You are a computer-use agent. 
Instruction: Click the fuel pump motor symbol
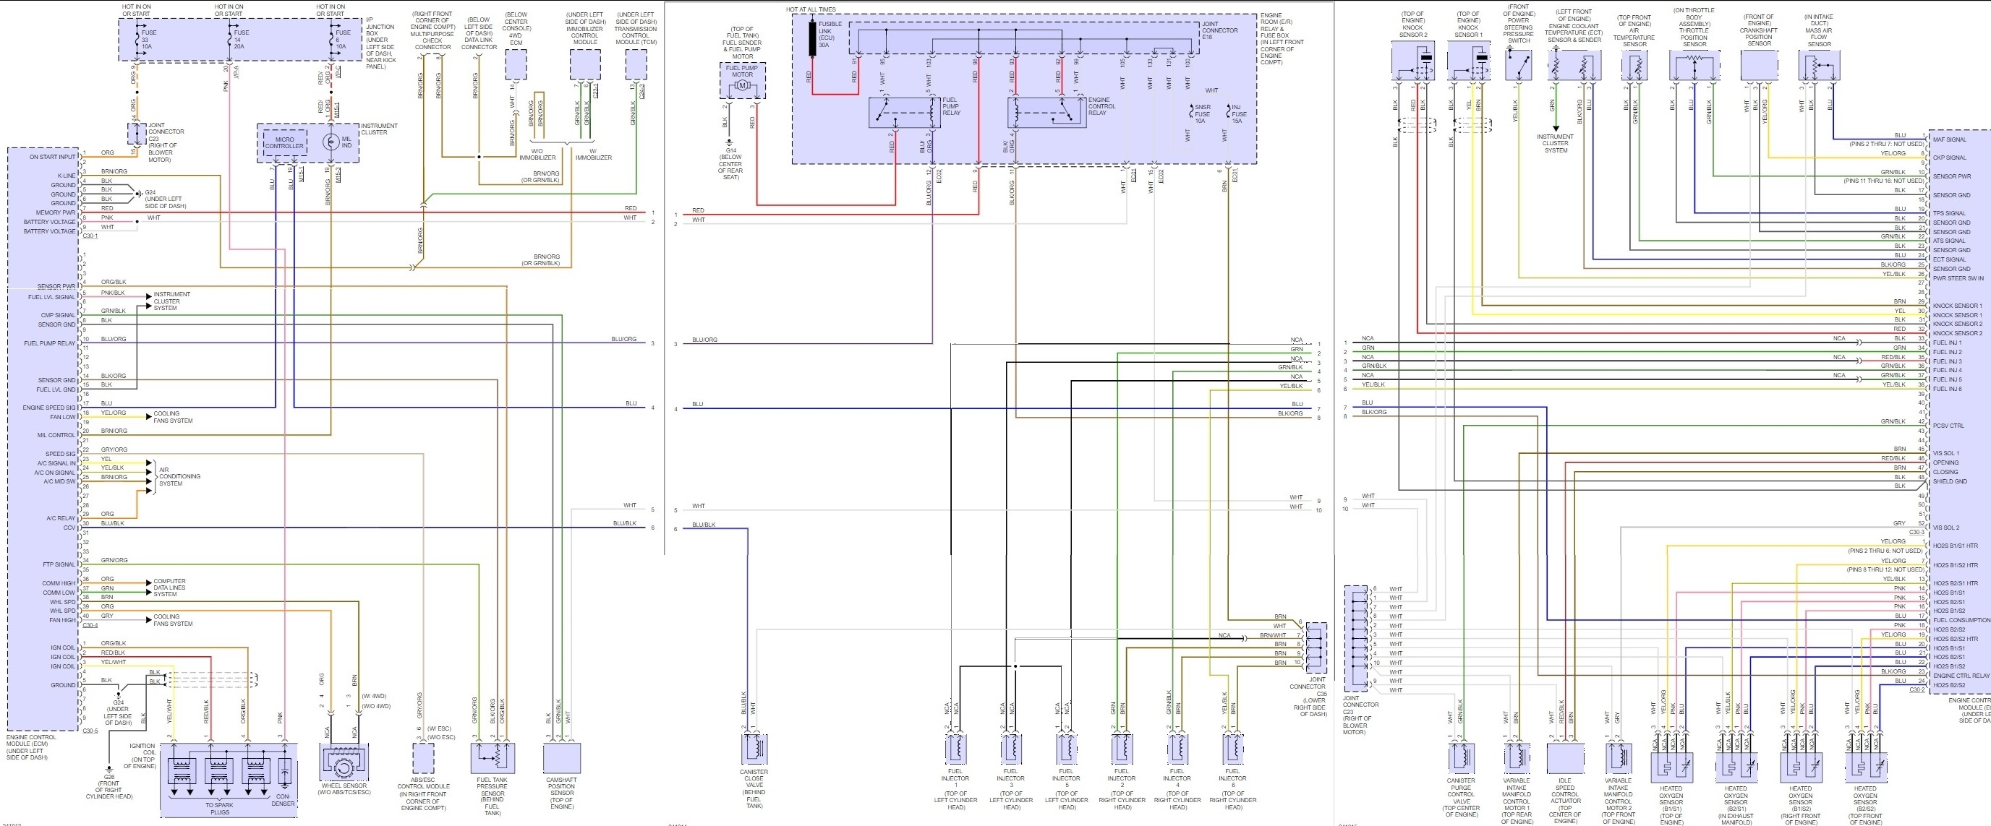[x=743, y=85]
